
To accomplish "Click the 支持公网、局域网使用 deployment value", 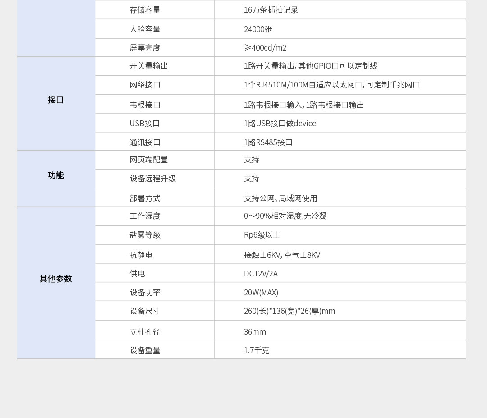I will click(280, 198).
